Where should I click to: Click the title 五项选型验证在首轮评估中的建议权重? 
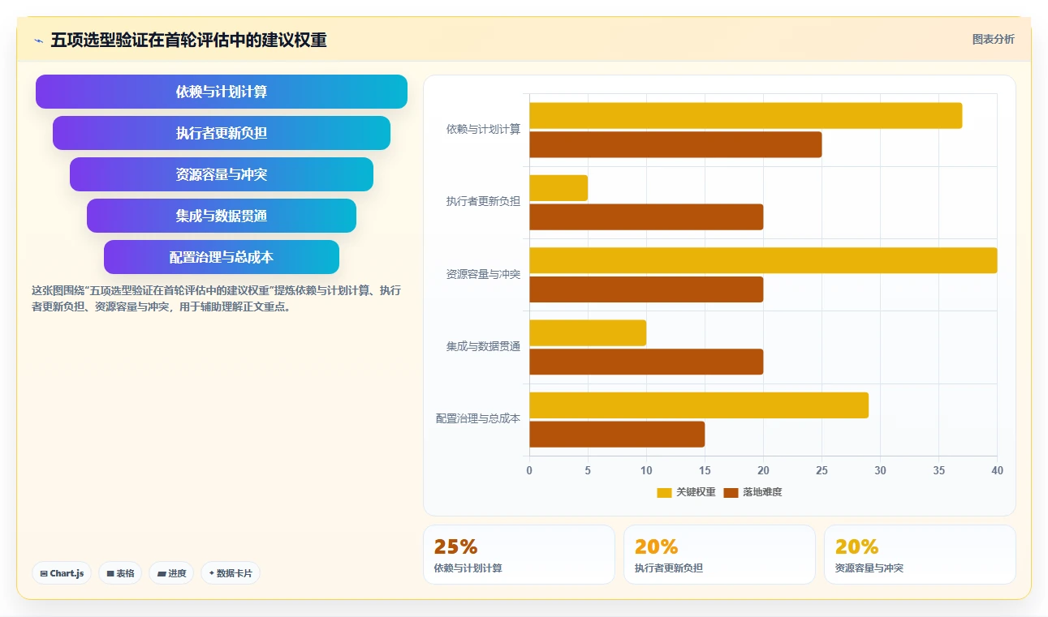point(188,40)
